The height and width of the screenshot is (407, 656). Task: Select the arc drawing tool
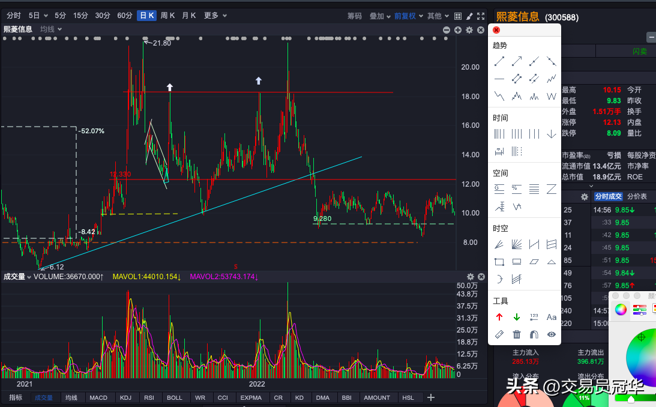tap(499, 279)
